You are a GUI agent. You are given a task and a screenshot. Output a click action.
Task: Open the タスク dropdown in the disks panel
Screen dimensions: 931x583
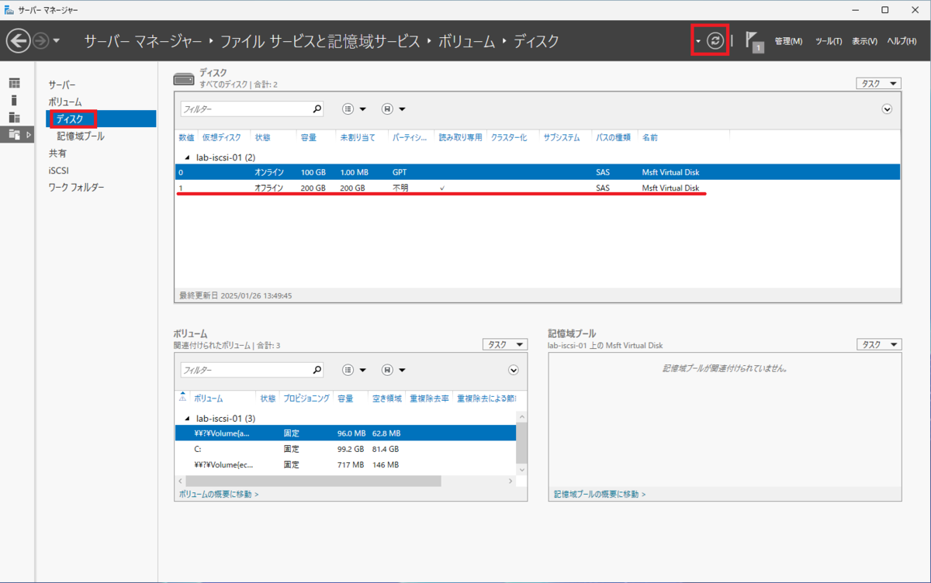[879, 83]
